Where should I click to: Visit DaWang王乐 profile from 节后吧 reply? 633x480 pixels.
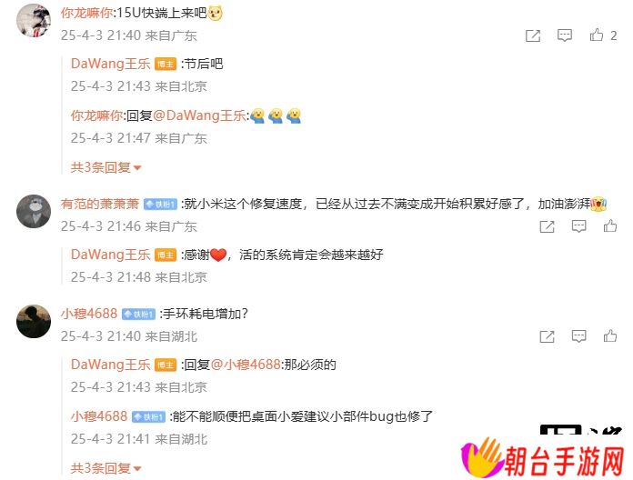(x=110, y=64)
